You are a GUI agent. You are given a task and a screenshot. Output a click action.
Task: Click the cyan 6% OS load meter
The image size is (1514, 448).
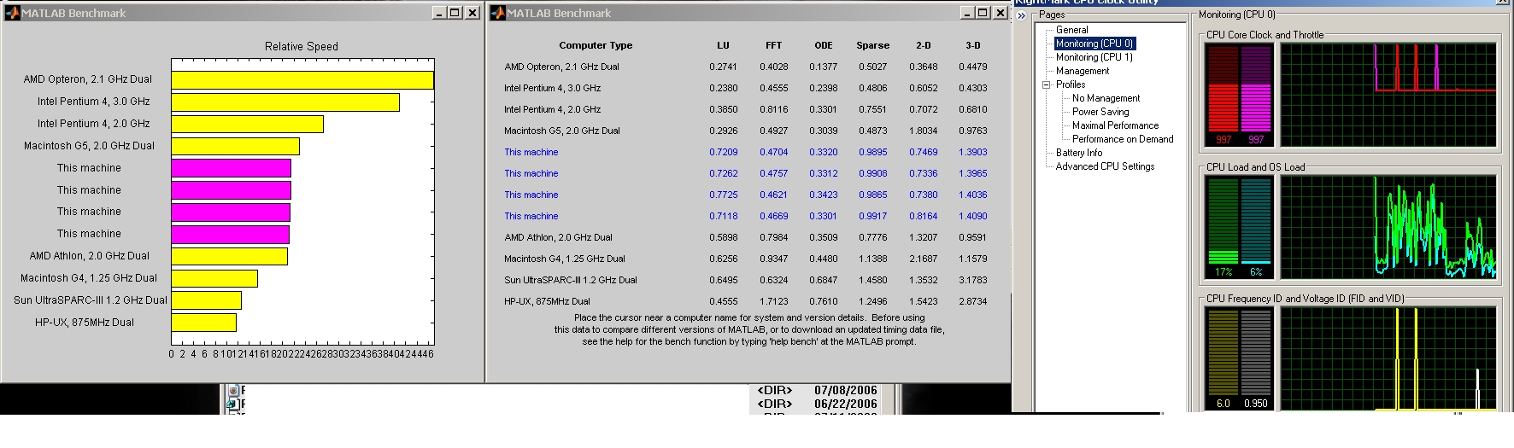click(x=1255, y=227)
